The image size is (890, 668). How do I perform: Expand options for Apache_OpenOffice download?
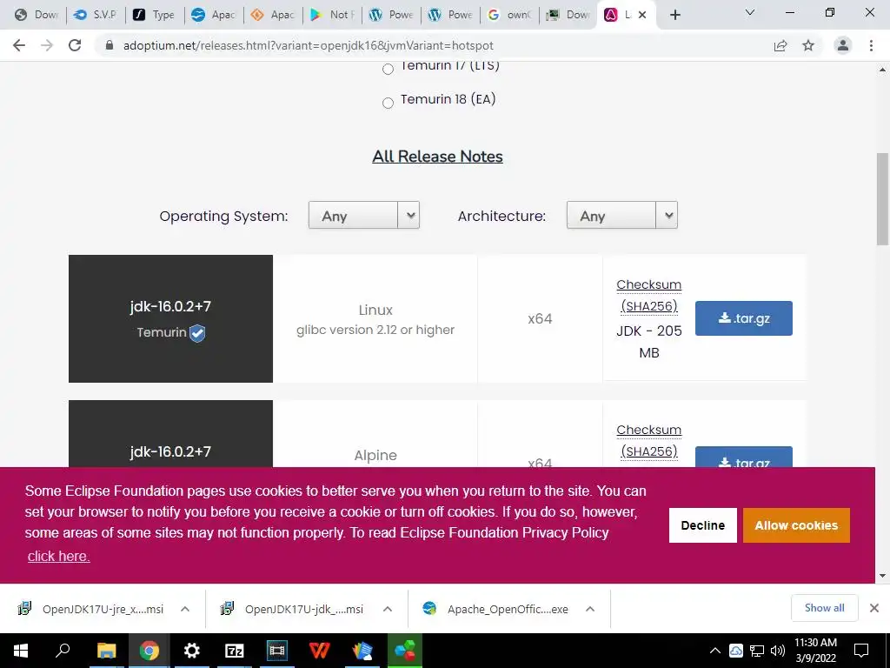click(x=590, y=609)
